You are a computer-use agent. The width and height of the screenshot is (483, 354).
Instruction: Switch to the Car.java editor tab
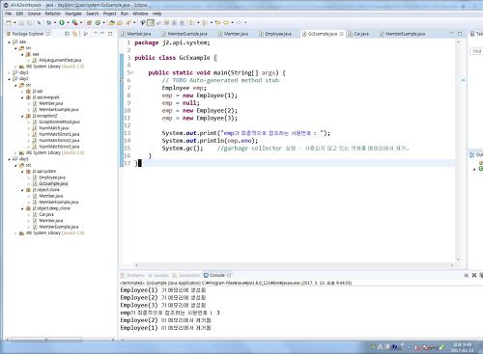pyautogui.click(x=358, y=34)
